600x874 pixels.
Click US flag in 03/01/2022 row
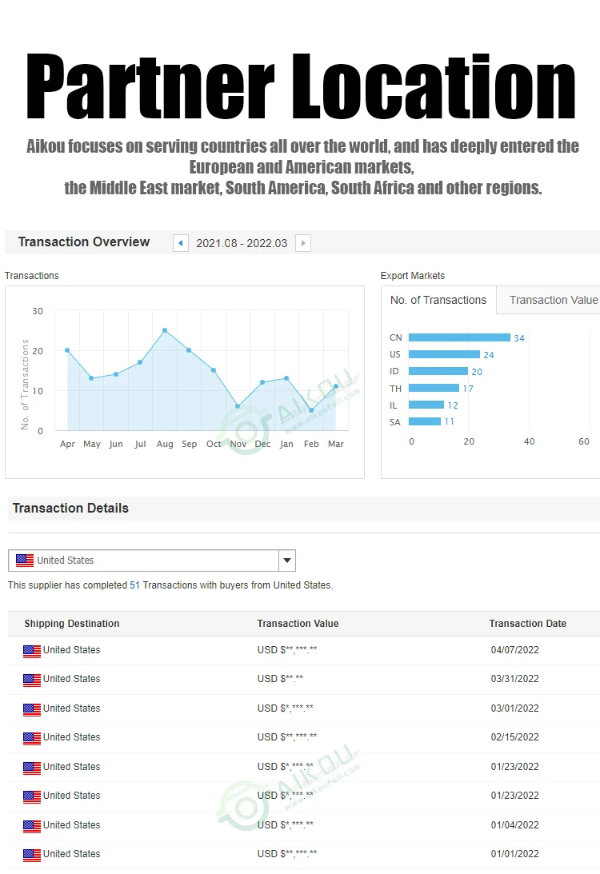click(32, 709)
